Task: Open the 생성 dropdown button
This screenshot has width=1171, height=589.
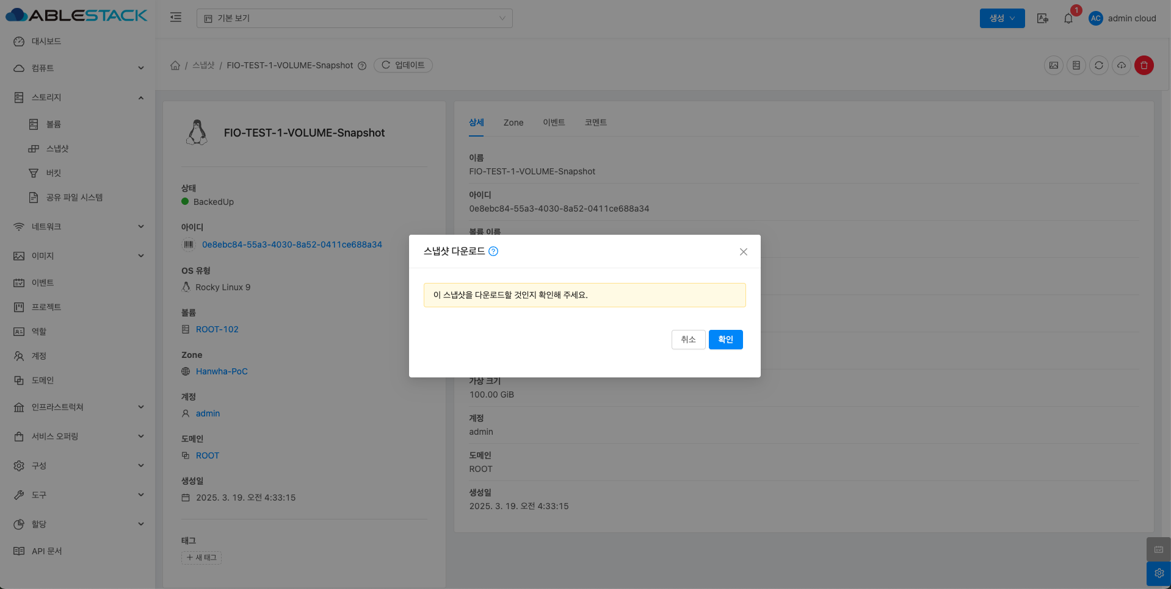Action: [x=1002, y=18]
